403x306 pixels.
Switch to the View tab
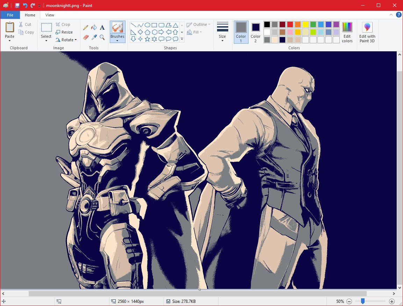[x=49, y=15]
